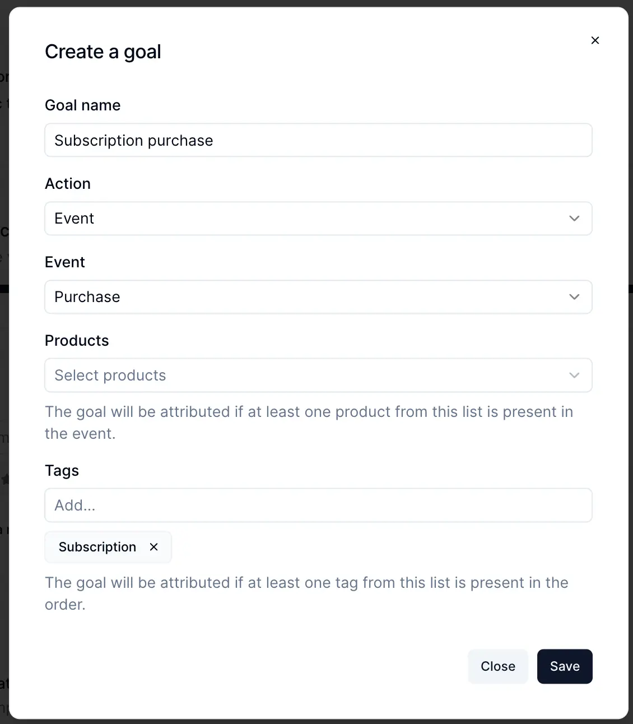Click the Create a goal heading
The width and height of the screenshot is (633, 724).
(x=103, y=51)
